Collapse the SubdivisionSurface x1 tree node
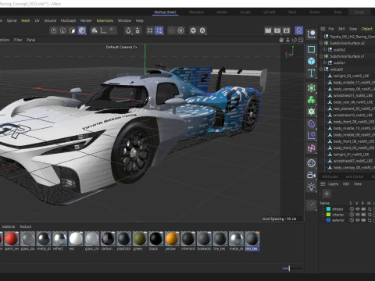This screenshot has height=281, width=375. pyautogui.click(x=321, y=56)
